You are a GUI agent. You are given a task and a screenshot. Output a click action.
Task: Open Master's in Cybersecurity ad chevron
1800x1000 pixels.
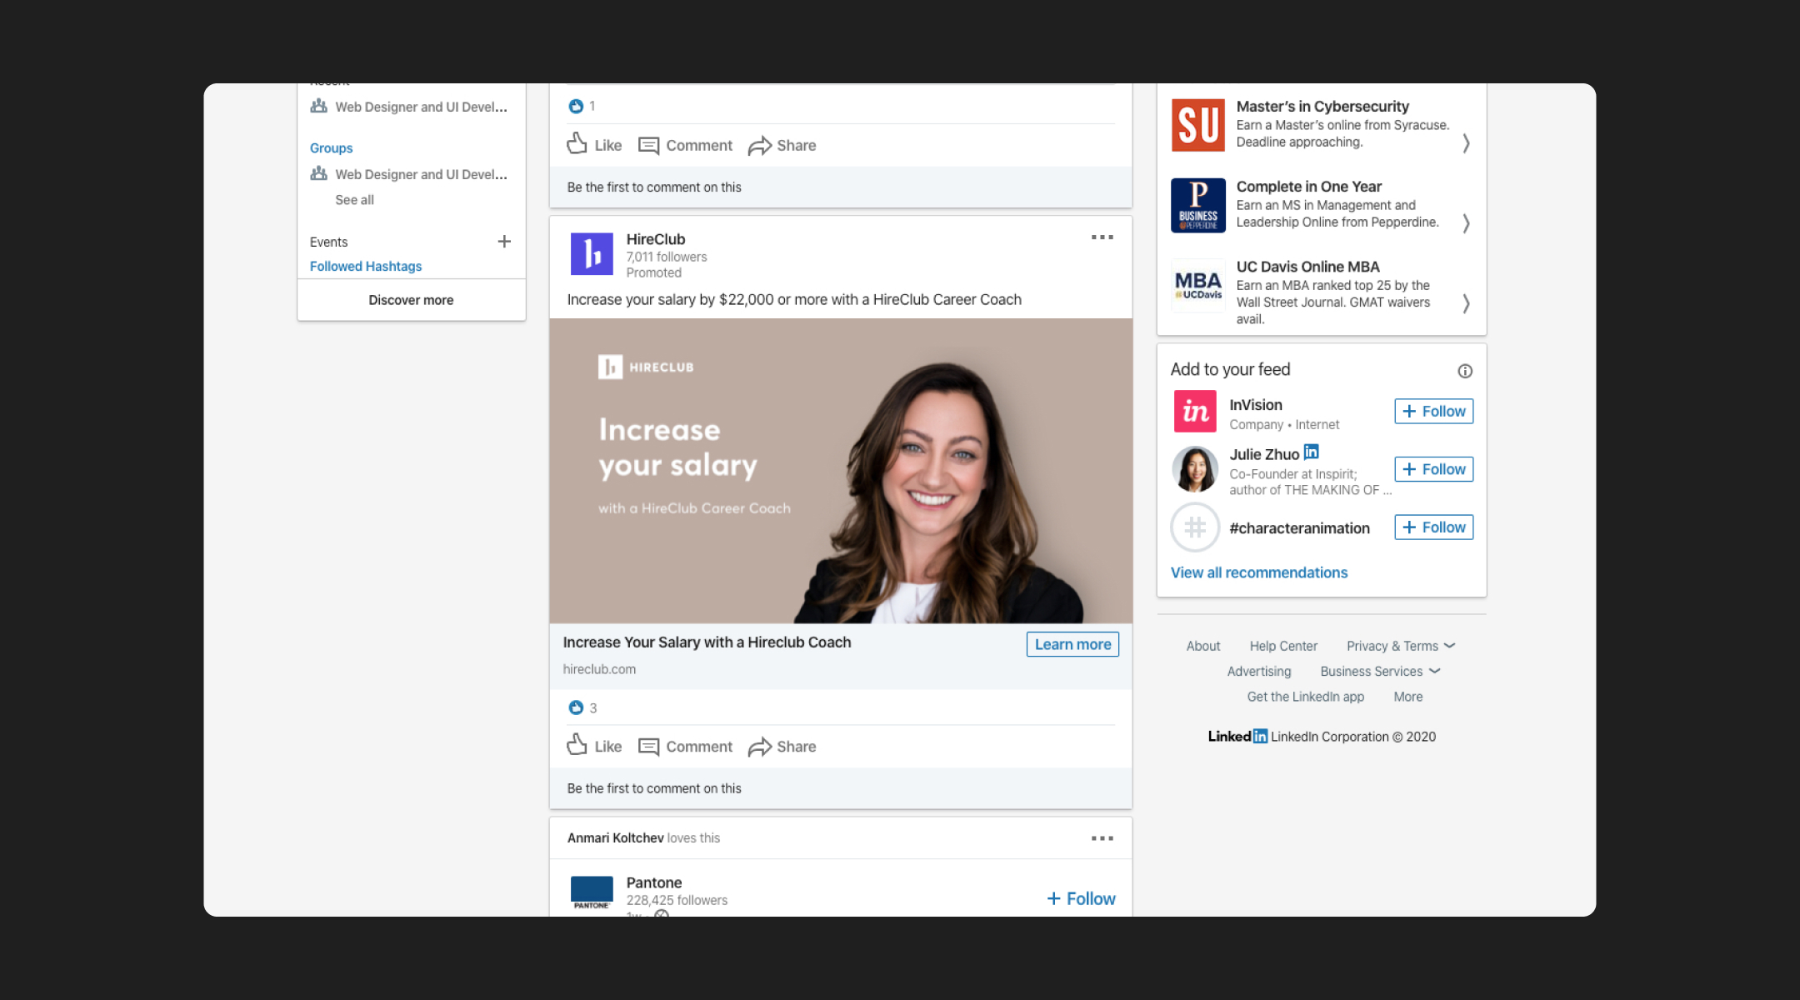click(x=1466, y=143)
